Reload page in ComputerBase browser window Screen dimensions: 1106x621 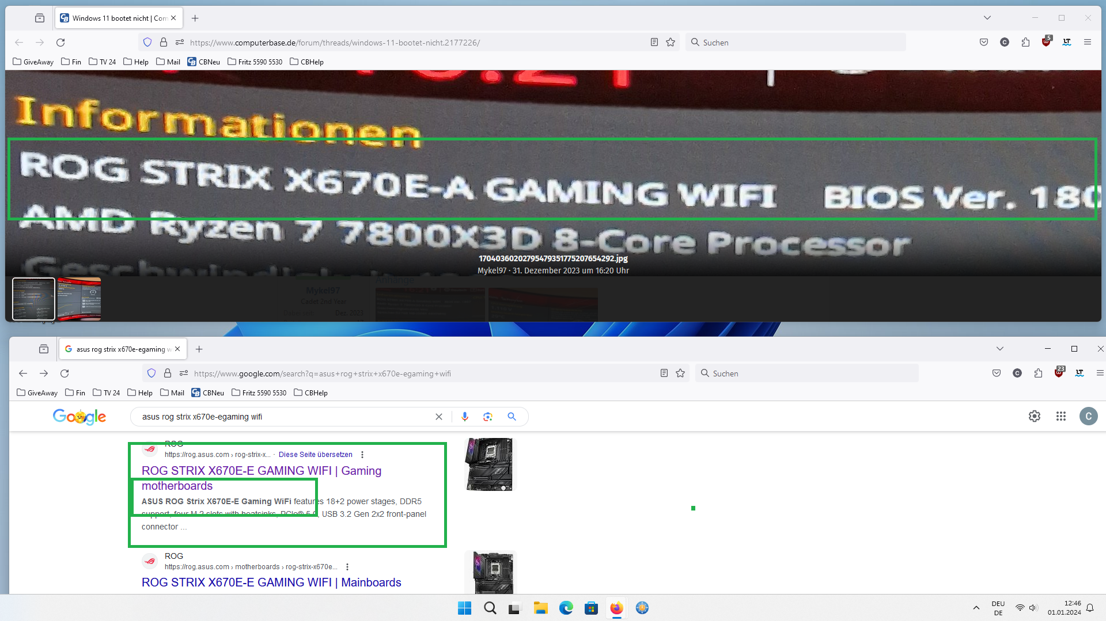(x=60, y=42)
